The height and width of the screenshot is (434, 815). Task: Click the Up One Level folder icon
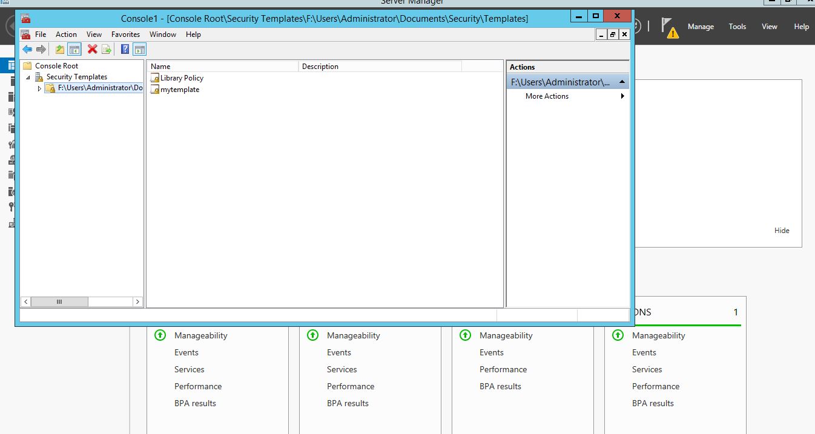[60, 50]
